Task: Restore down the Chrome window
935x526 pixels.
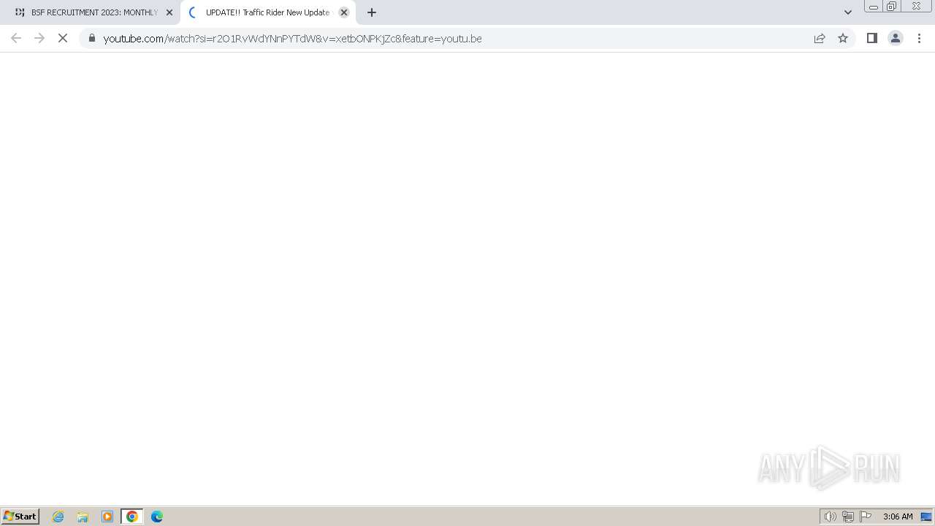Action: pyautogui.click(x=891, y=7)
